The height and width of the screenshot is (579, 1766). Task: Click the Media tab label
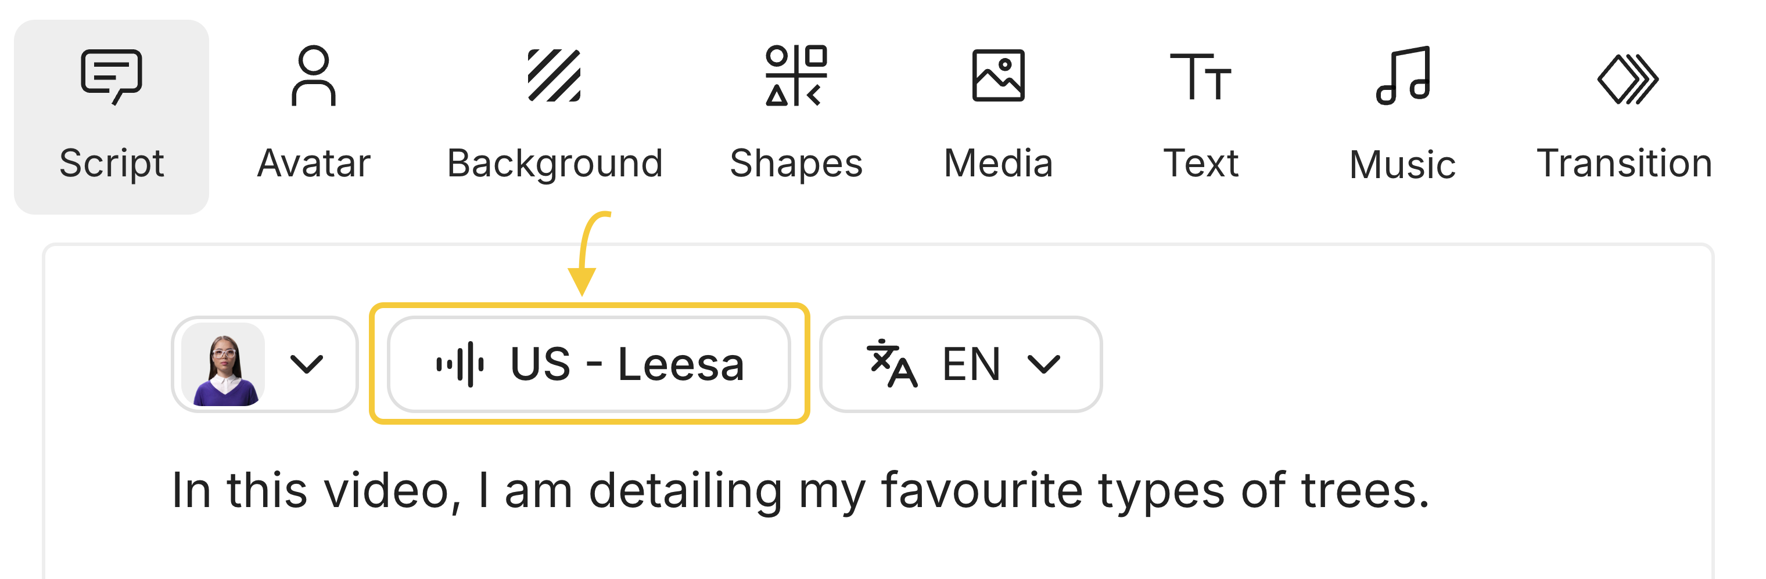click(x=998, y=163)
